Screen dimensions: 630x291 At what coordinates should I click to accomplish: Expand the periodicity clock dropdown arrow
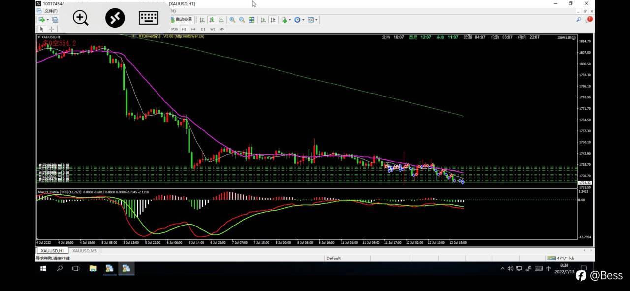303,20
